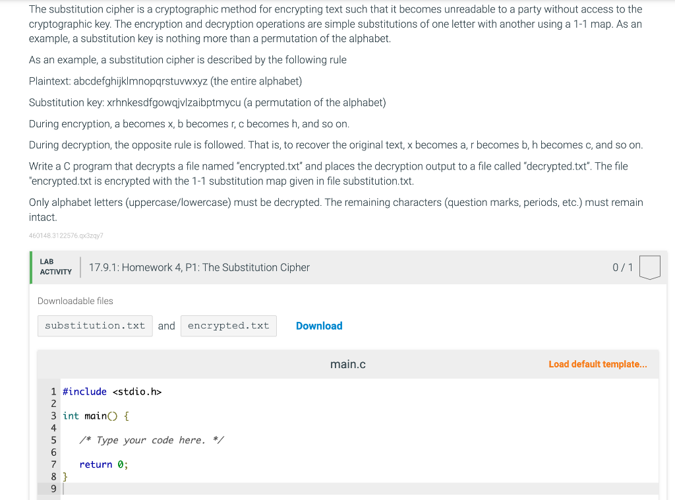
Task: Click line number 1 in the code editor
Action: click(x=53, y=391)
